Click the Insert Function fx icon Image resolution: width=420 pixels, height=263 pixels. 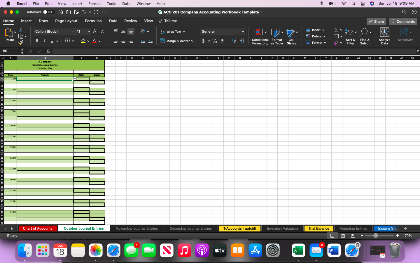tap(48, 51)
